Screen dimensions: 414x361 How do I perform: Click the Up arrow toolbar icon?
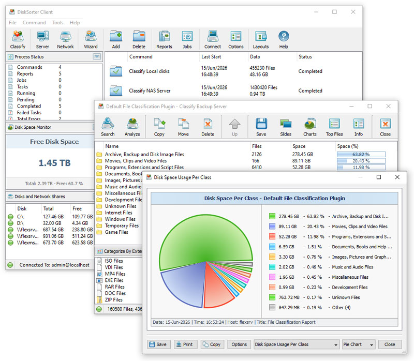click(x=234, y=127)
